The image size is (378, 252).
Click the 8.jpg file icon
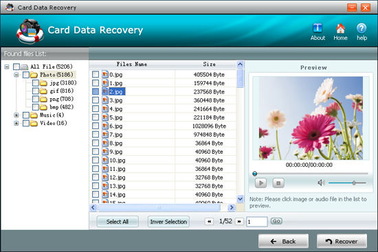(105, 143)
